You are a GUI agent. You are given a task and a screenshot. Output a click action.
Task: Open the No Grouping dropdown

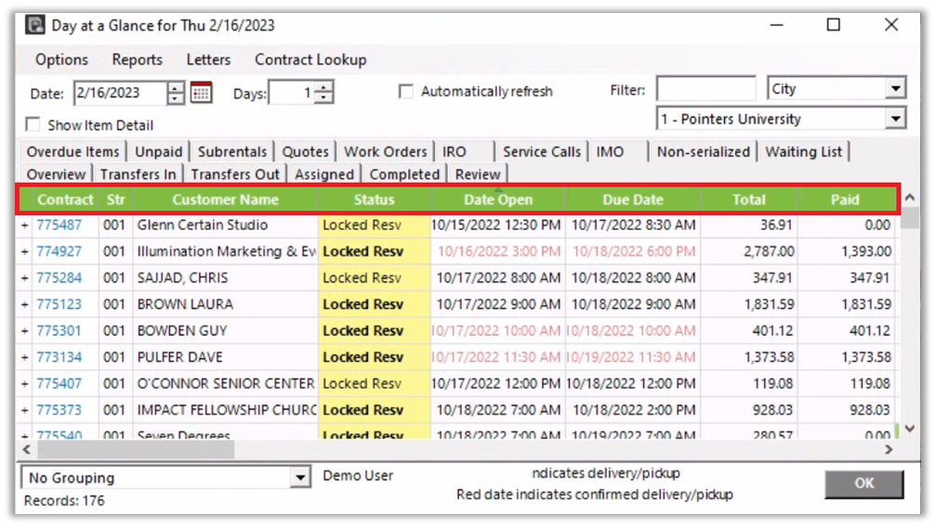pos(299,478)
